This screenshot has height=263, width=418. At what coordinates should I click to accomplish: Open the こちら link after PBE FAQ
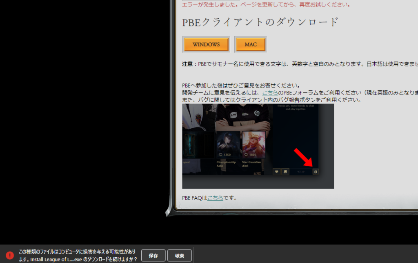(215, 198)
